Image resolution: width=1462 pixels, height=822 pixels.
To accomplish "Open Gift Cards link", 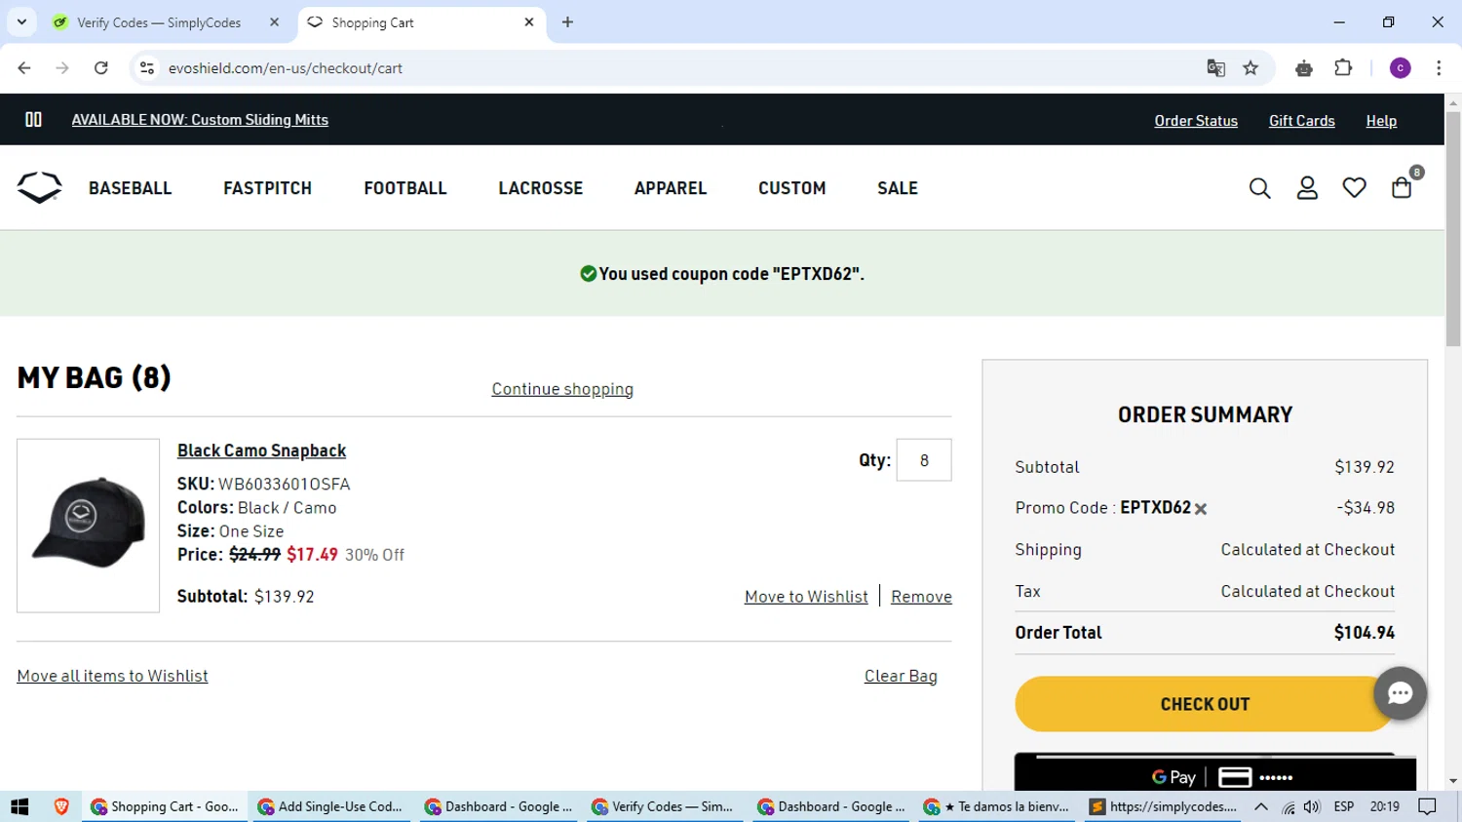I will pos(1301,121).
